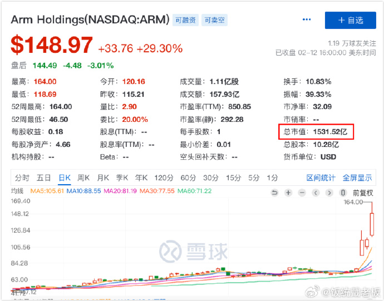
Task: Click the MA5:105.61 moving average label
Action: (47, 191)
